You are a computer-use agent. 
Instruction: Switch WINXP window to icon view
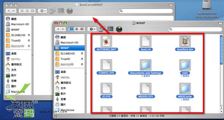[71, 29]
